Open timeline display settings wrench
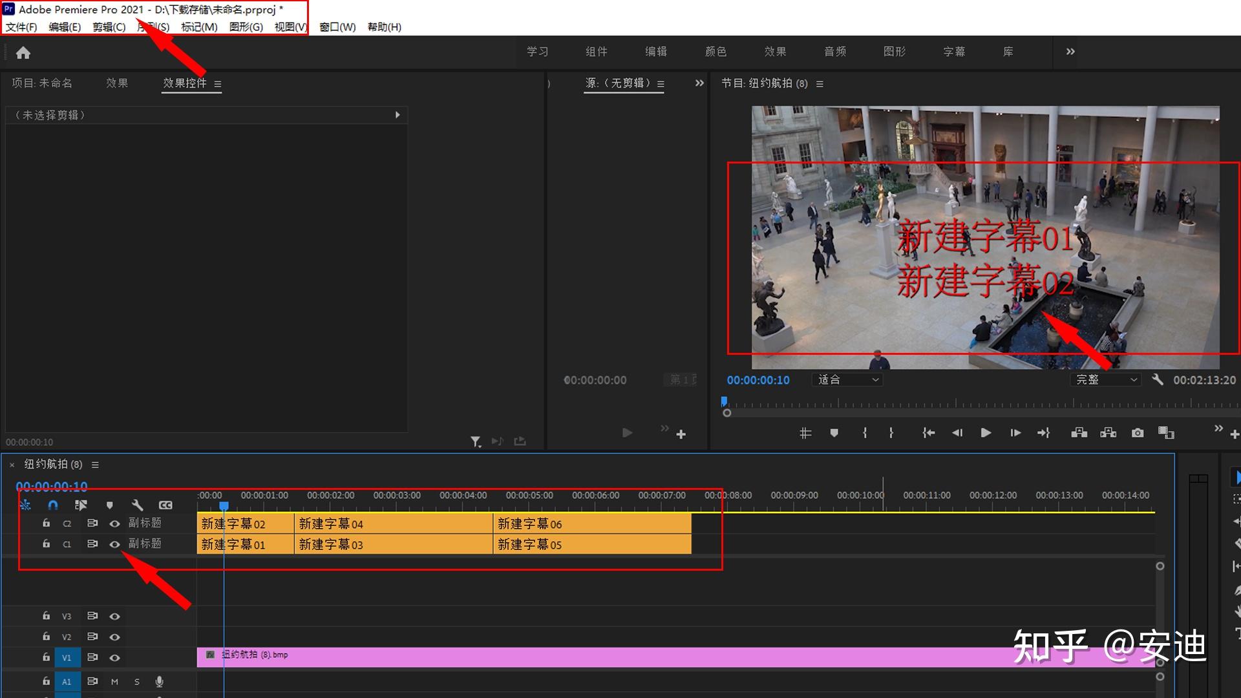The height and width of the screenshot is (698, 1241). pos(137,505)
